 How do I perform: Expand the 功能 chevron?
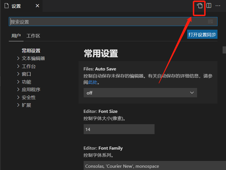coord(18,82)
